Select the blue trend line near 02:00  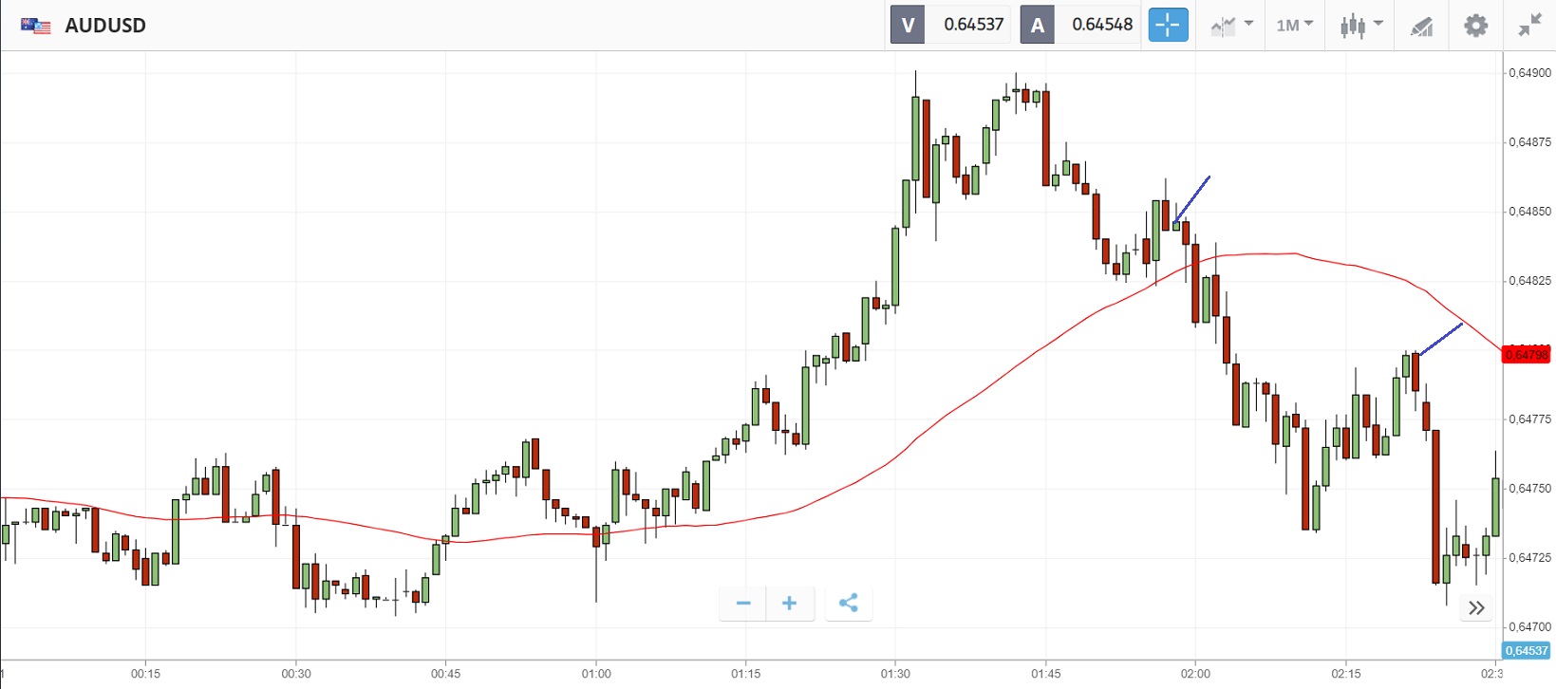pyautogui.click(x=1193, y=197)
